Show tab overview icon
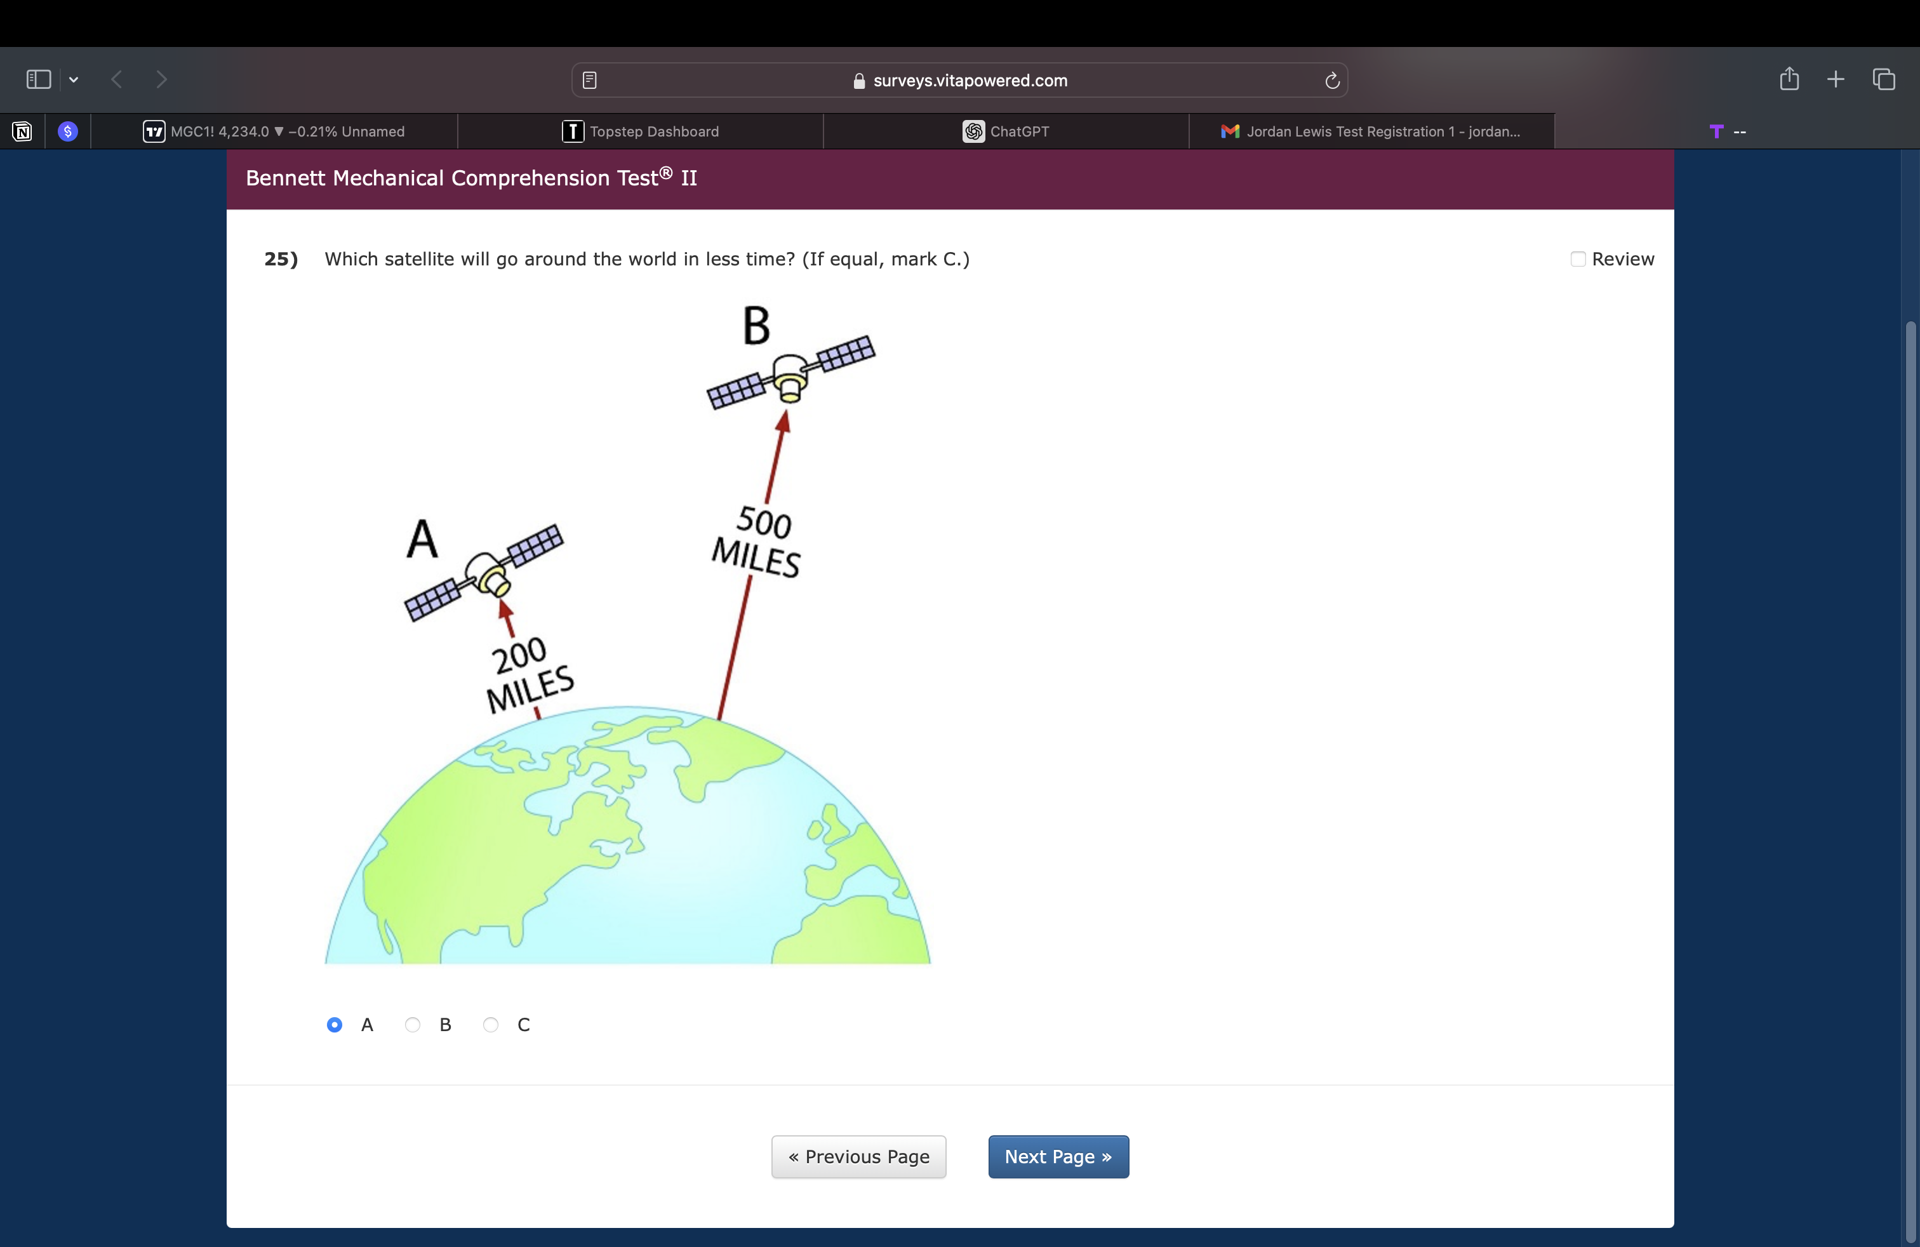This screenshot has width=1920, height=1247. (1884, 79)
